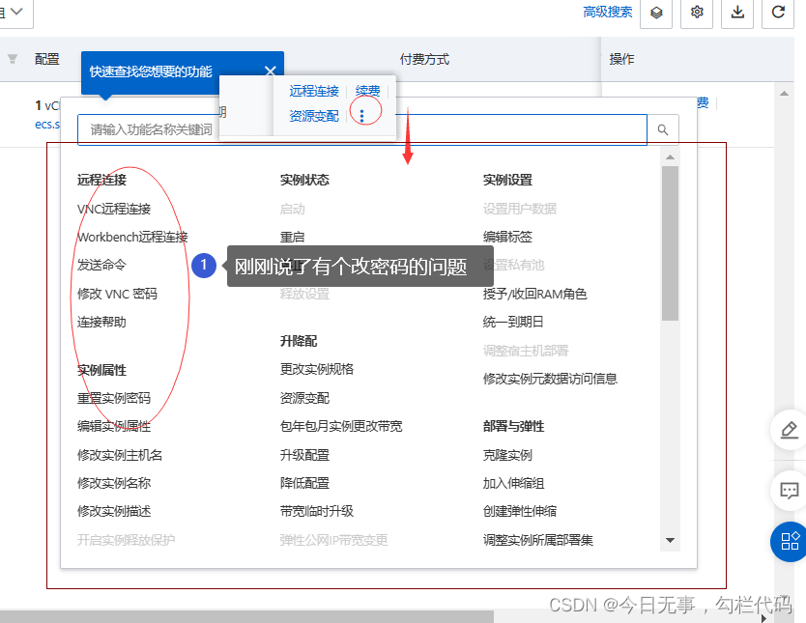This screenshot has width=806, height=623.
Task: Select Workbench远程连接 entry
Action: point(132,237)
